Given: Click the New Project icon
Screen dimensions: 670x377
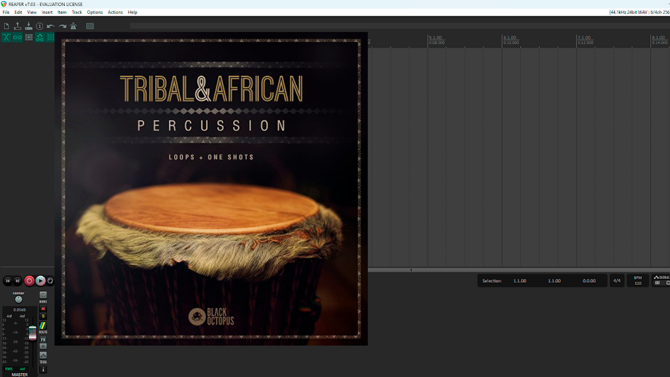Looking at the screenshot, I should pos(6,26).
